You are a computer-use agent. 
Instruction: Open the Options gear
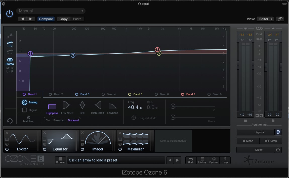[x=214, y=160]
